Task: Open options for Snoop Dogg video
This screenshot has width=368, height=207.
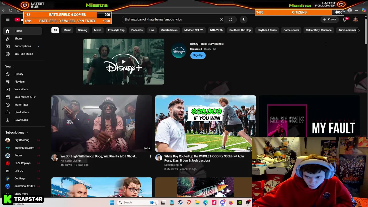Action: pos(150,156)
